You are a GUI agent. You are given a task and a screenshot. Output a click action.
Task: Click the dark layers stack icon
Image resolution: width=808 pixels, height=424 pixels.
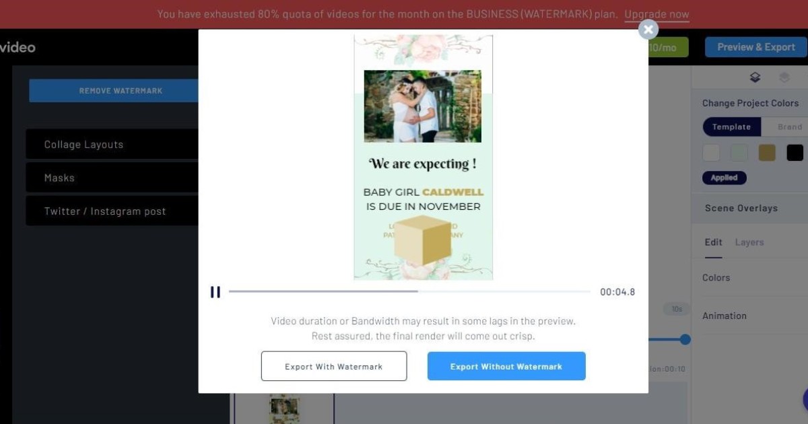coord(755,77)
